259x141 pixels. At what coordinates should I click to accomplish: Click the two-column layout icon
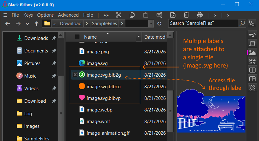coord(252,70)
